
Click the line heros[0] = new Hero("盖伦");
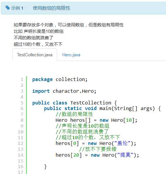point(96,143)
